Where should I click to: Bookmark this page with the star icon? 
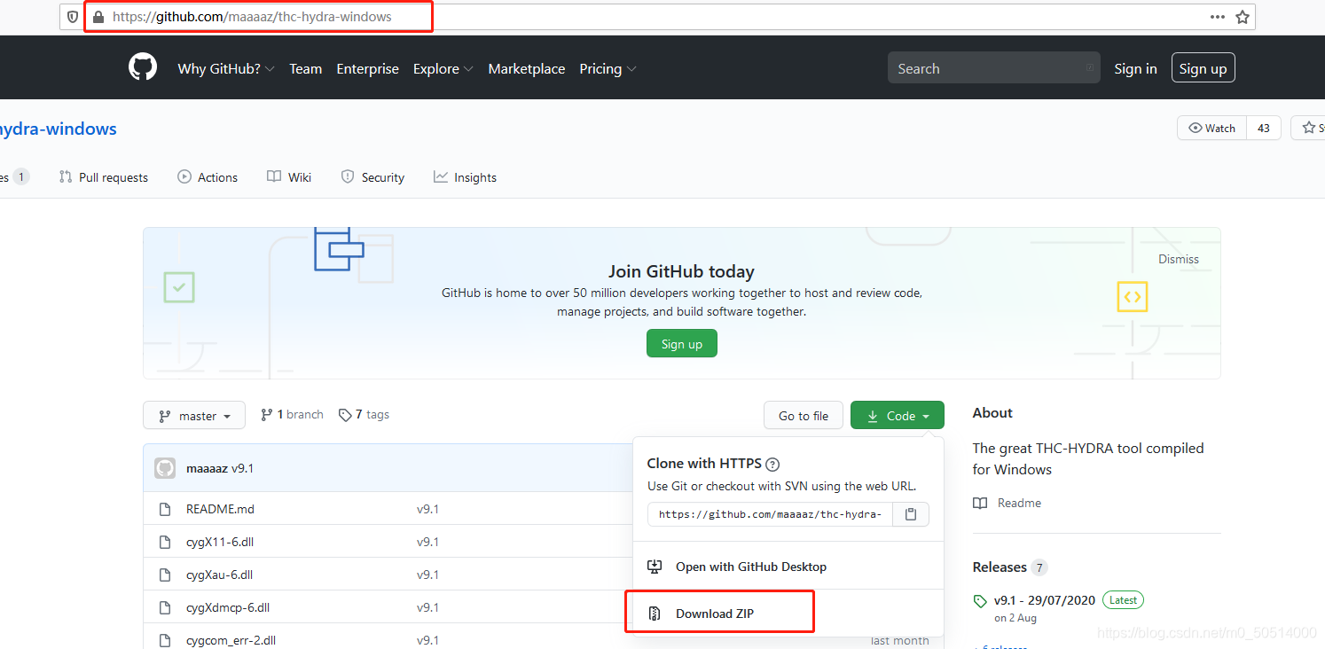1243,17
